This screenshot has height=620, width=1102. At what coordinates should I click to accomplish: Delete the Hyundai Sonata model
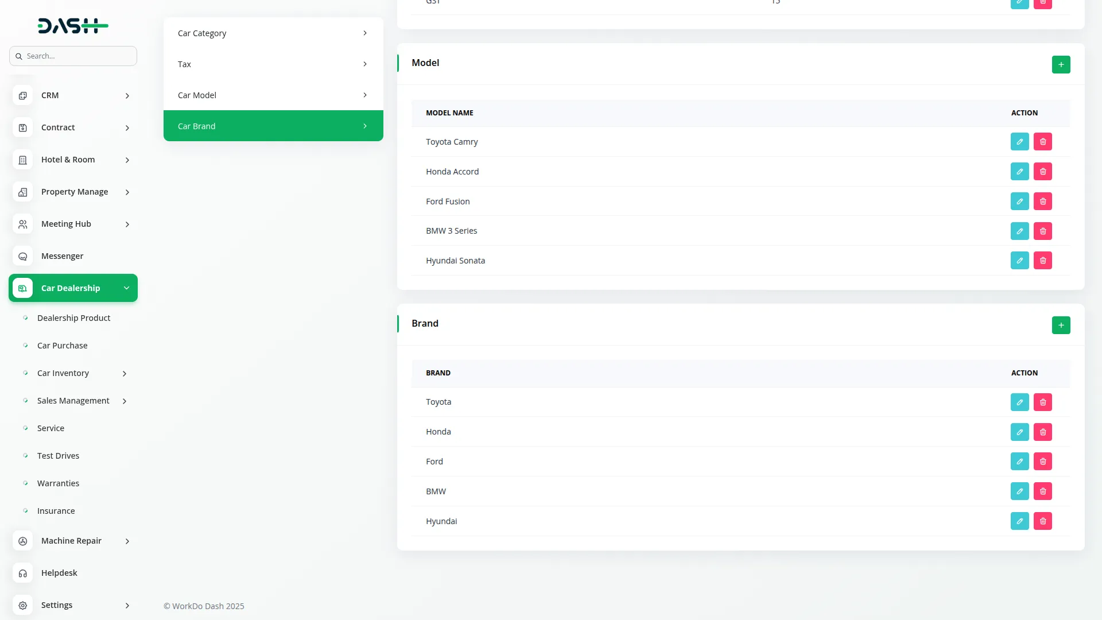(x=1042, y=261)
